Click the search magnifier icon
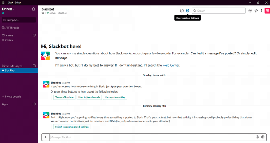 (195, 11)
